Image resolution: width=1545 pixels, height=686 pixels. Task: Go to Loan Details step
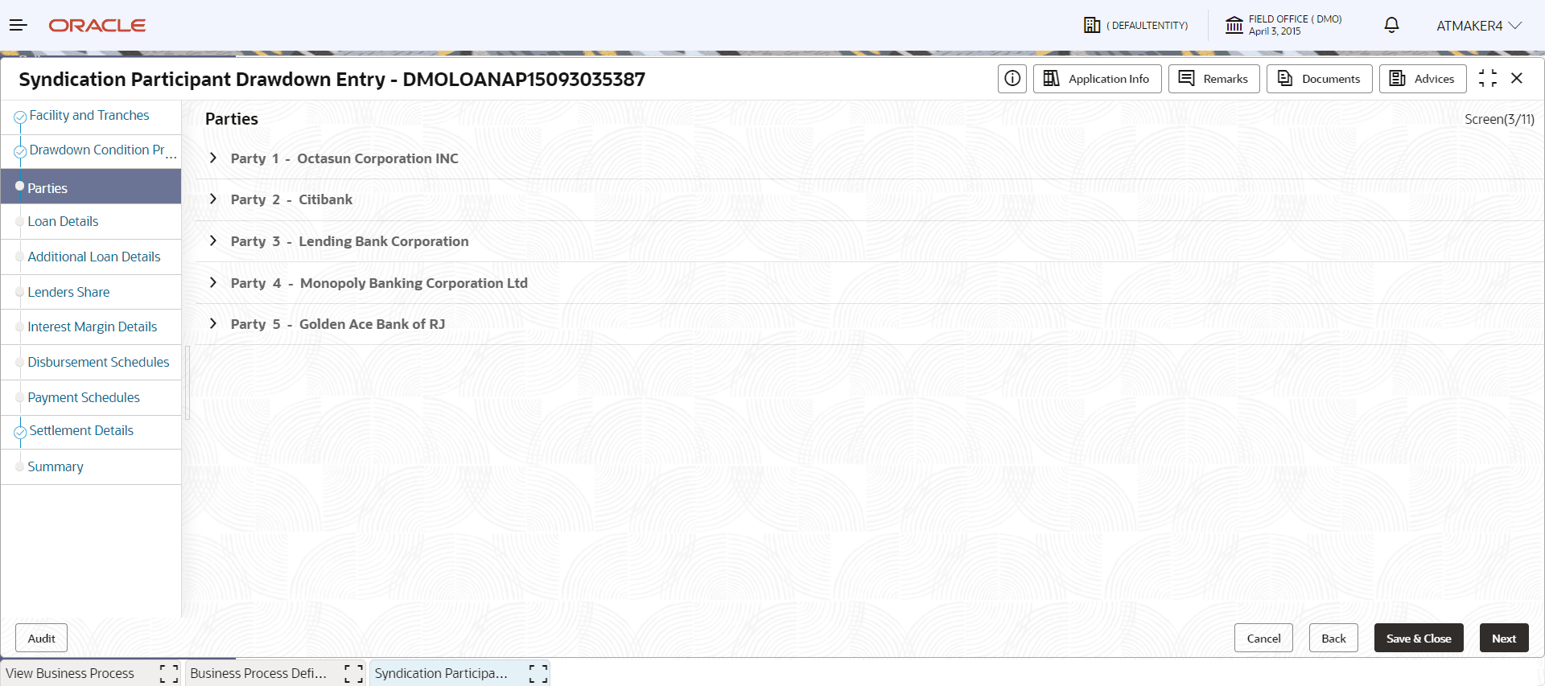(x=90, y=221)
